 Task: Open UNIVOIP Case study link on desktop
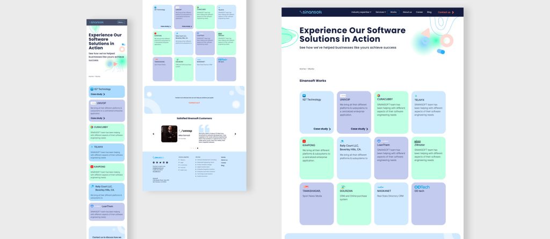pos(360,129)
